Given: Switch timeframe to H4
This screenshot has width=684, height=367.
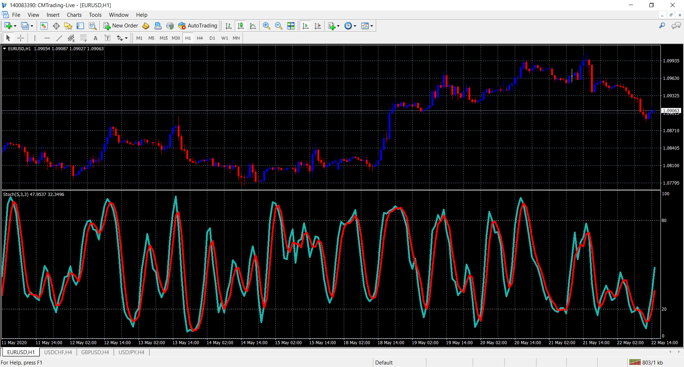Looking at the screenshot, I should click(x=199, y=38).
